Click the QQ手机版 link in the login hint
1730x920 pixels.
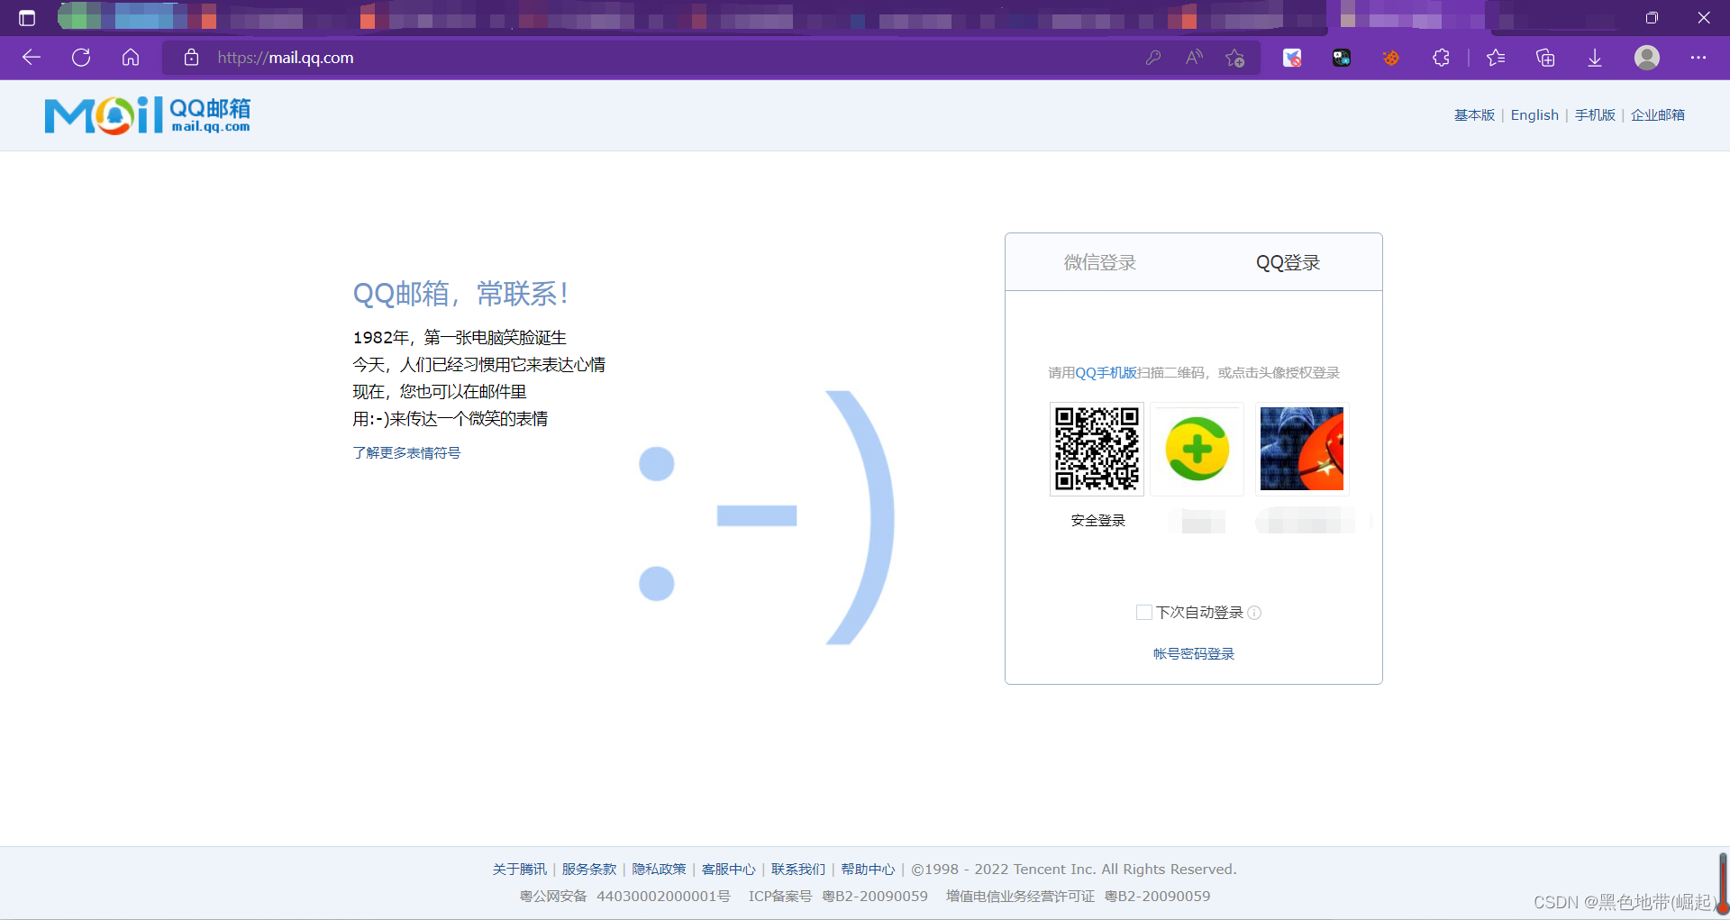point(1106,373)
